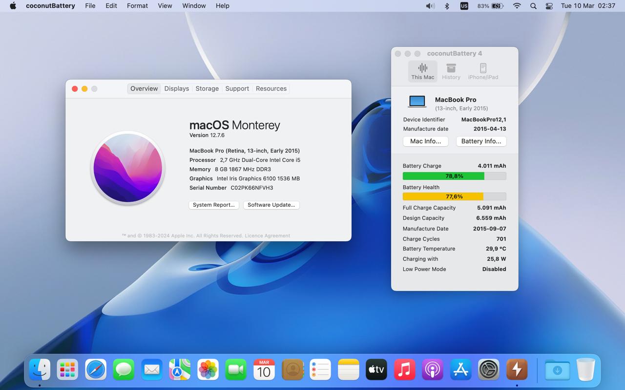The width and height of the screenshot is (625, 390).
Task: Open coconutBattery app menu
Action: point(50,6)
